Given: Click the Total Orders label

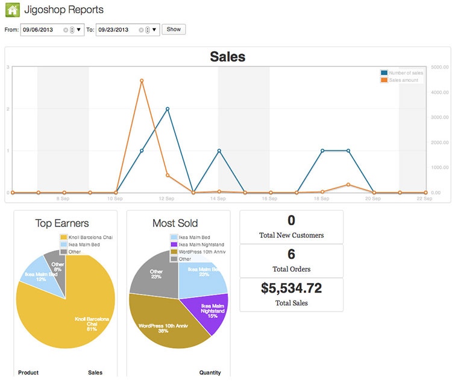Looking at the screenshot, I should click(292, 269).
